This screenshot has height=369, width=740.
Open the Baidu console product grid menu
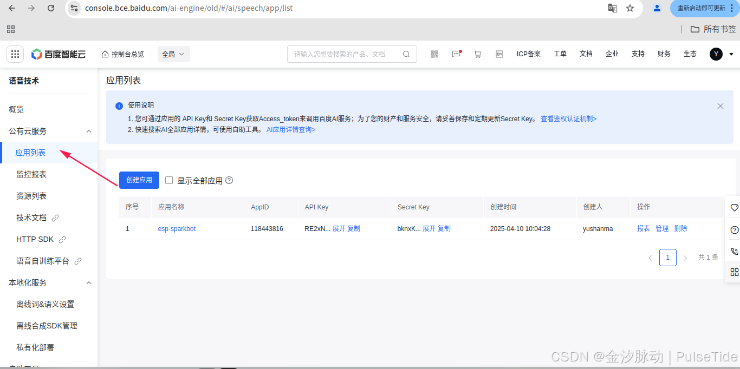pos(15,54)
